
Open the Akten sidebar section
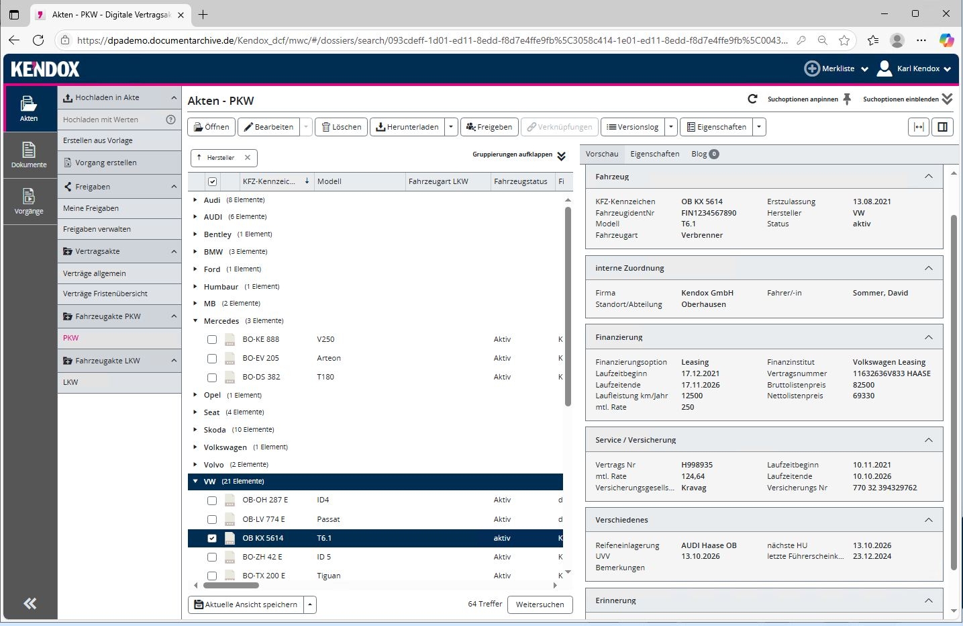click(30, 108)
